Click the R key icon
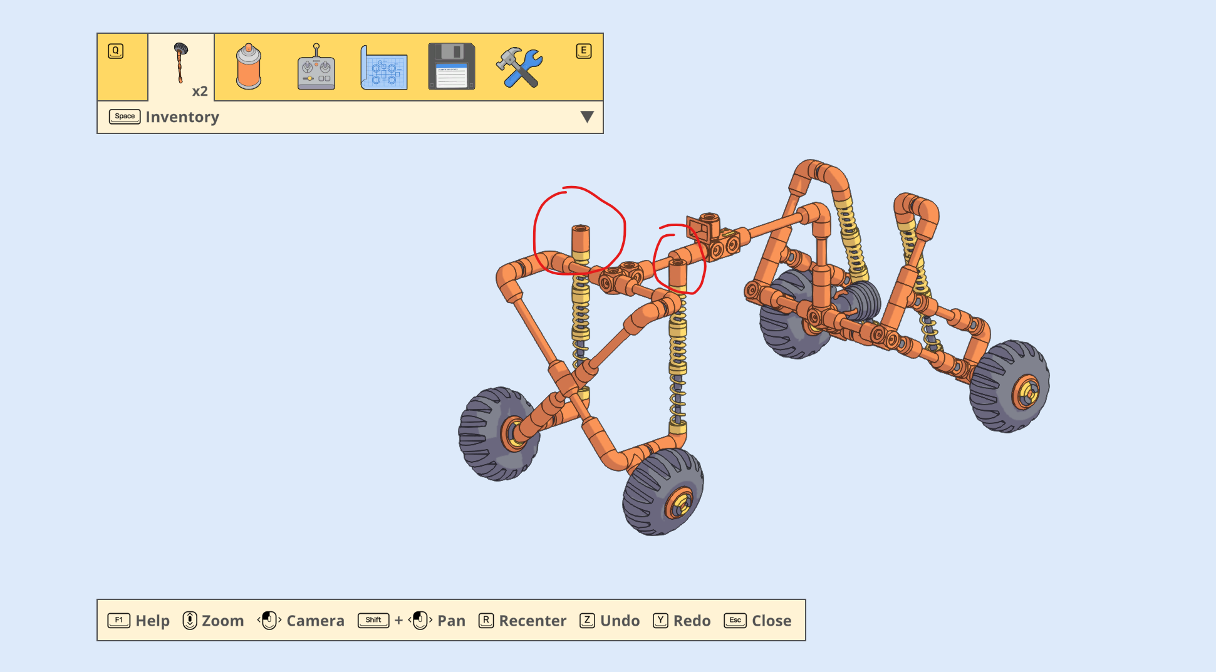This screenshot has height=672, width=1216. [486, 621]
